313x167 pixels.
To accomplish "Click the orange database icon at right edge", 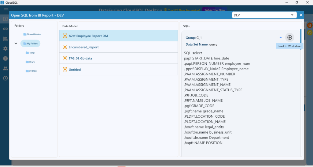I will [310, 25].
